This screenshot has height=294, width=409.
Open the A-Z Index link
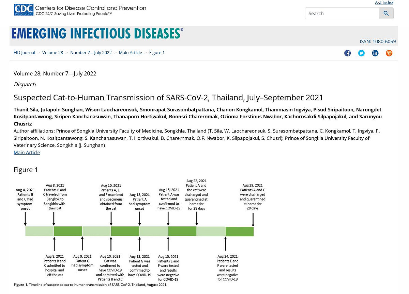tap(384, 2)
